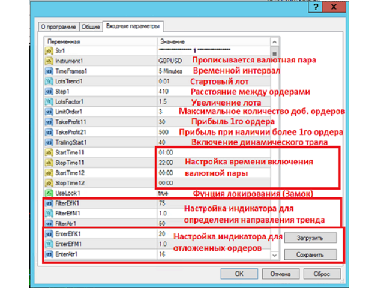The height and width of the screenshot is (288, 384).
Task: Click the FilterElfK1 parameter icon
Action: (x=50, y=203)
